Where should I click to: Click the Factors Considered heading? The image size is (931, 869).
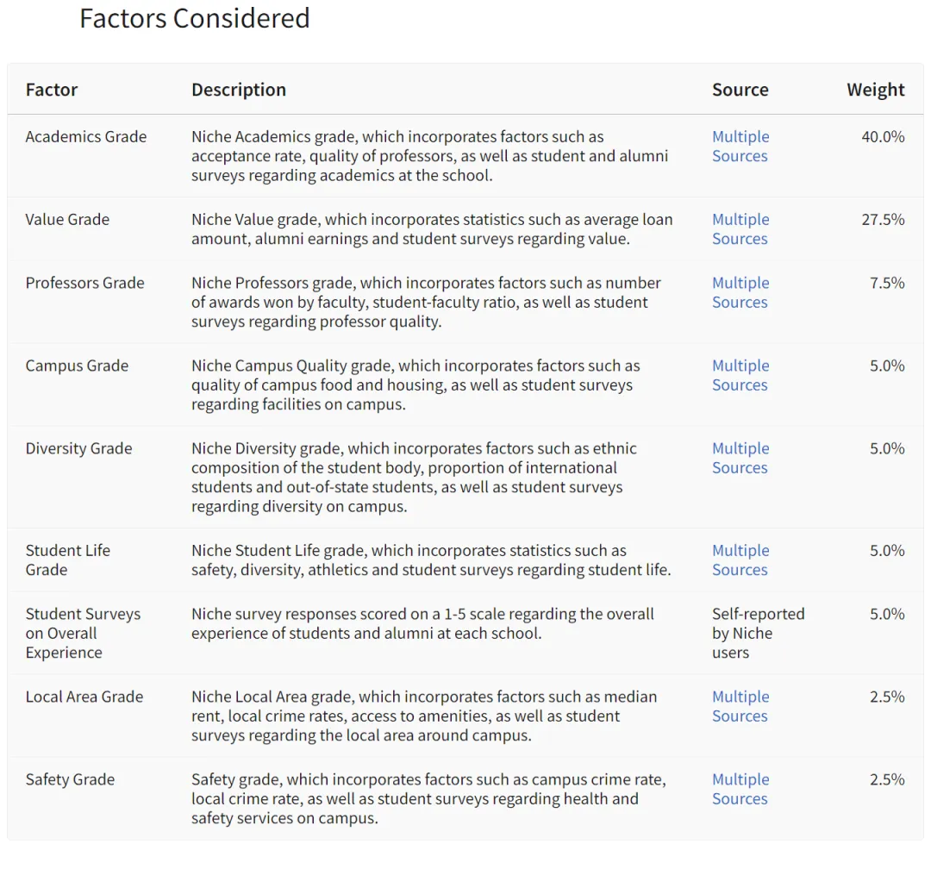coord(195,18)
